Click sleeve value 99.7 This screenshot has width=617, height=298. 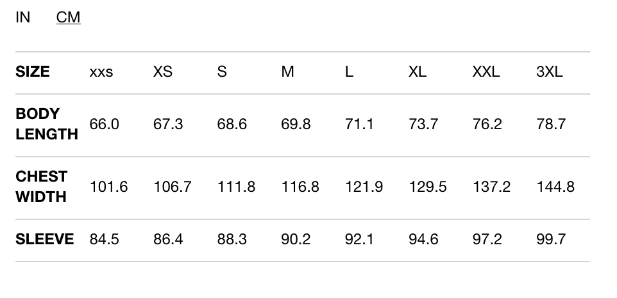pyautogui.click(x=551, y=239)
